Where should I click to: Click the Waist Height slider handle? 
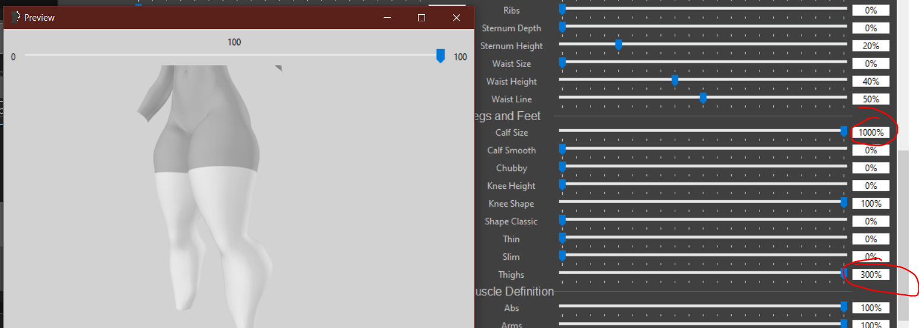[675, 80]
